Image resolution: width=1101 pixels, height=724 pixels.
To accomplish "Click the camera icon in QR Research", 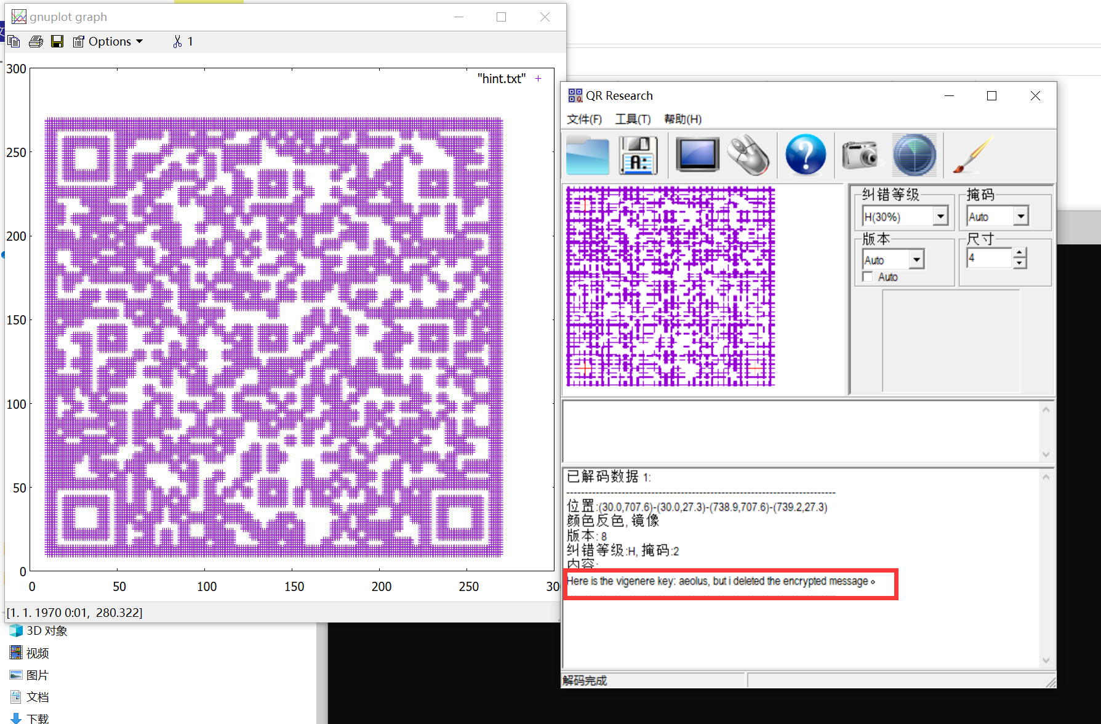I will [x=860, y=155].
